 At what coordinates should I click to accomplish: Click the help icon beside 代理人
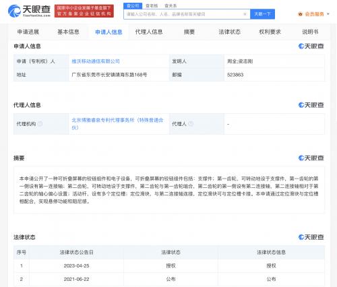[191, 124]
